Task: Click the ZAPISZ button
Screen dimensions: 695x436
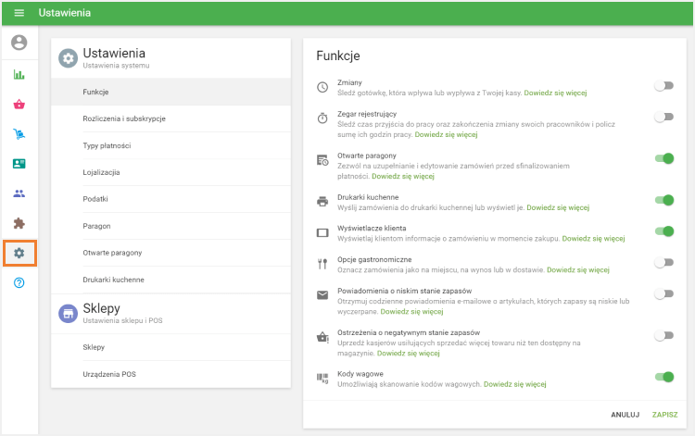Action: coord(664,415)
